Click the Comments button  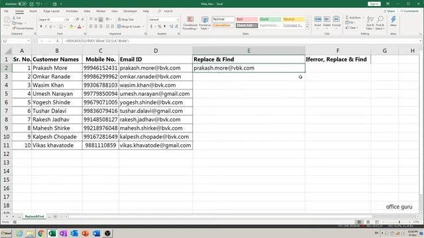point(409,11)
